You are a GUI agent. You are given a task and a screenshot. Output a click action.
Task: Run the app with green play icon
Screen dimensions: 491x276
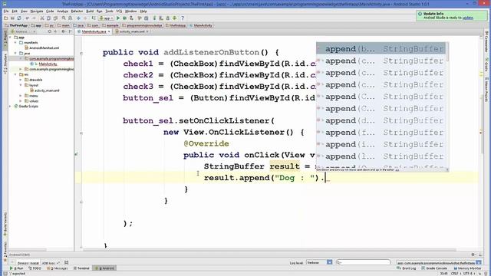[118, 18]
